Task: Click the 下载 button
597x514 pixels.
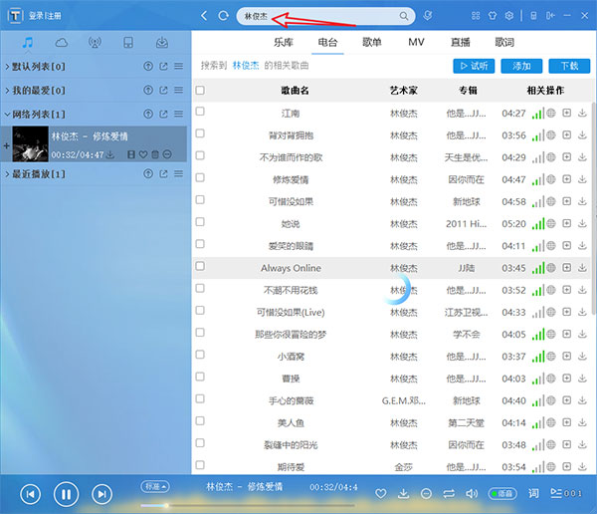Action: pyautogui.click(x=569, y=66)
